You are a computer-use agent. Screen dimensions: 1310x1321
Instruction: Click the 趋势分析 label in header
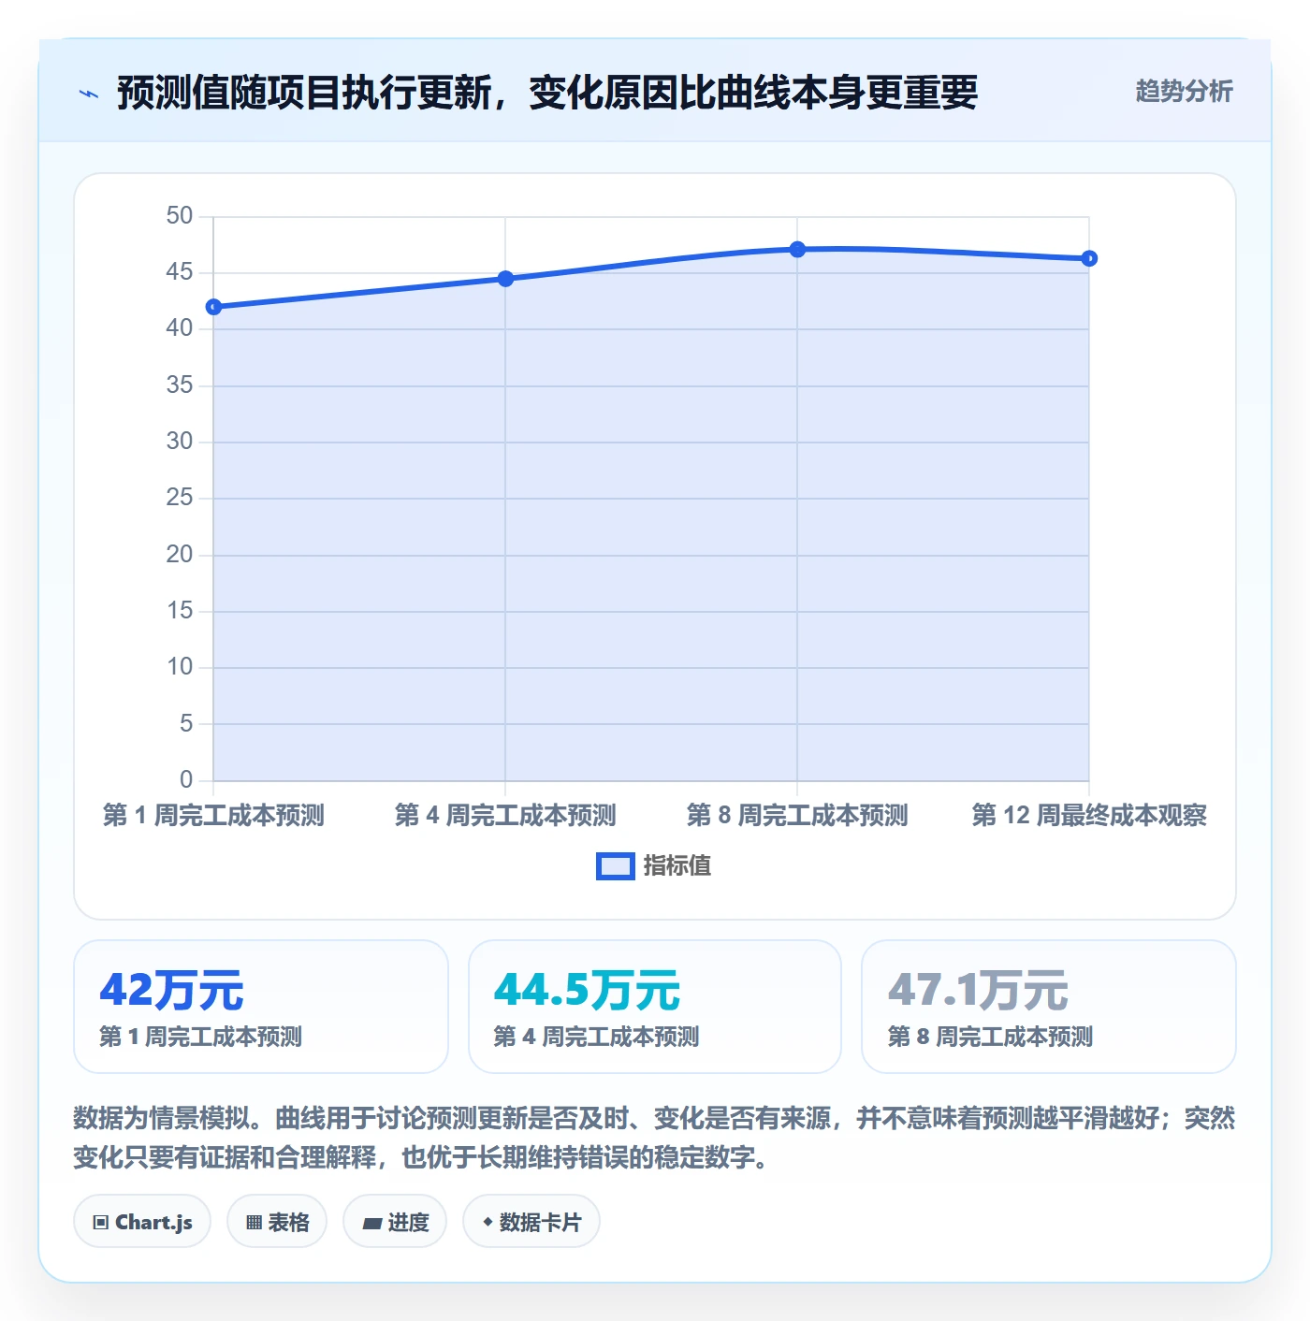click(1184, 91)
